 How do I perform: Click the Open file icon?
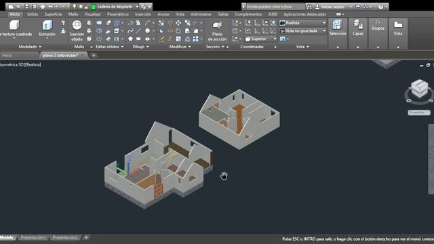[x=19, y=6]
